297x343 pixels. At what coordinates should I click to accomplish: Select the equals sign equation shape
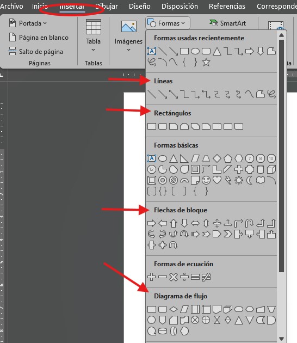(195, 277)
